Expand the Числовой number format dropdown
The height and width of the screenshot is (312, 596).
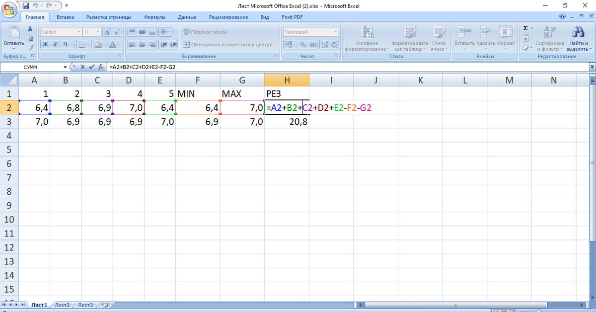coord(336,32)
